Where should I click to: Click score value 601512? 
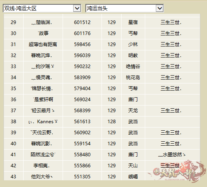[x=82, y=22]
